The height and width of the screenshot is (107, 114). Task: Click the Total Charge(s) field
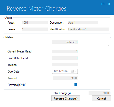(99, 93)
